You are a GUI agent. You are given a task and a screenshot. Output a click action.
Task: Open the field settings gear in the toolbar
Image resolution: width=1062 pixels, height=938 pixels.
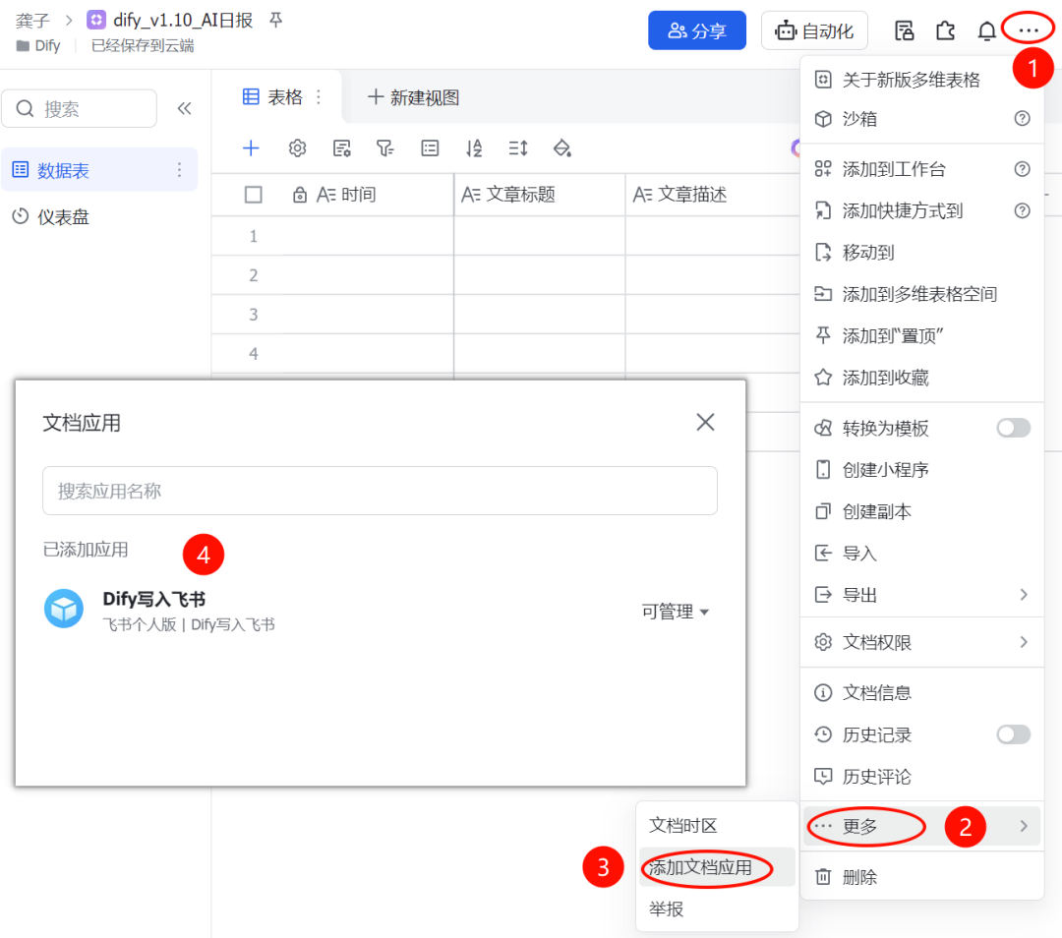pos(297,147)
